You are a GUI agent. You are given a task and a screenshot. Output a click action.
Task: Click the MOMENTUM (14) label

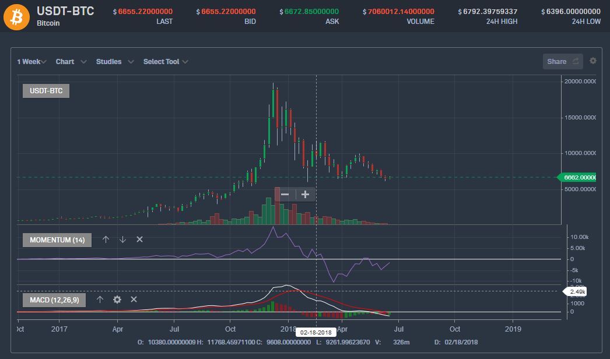(x=57, y=240)
